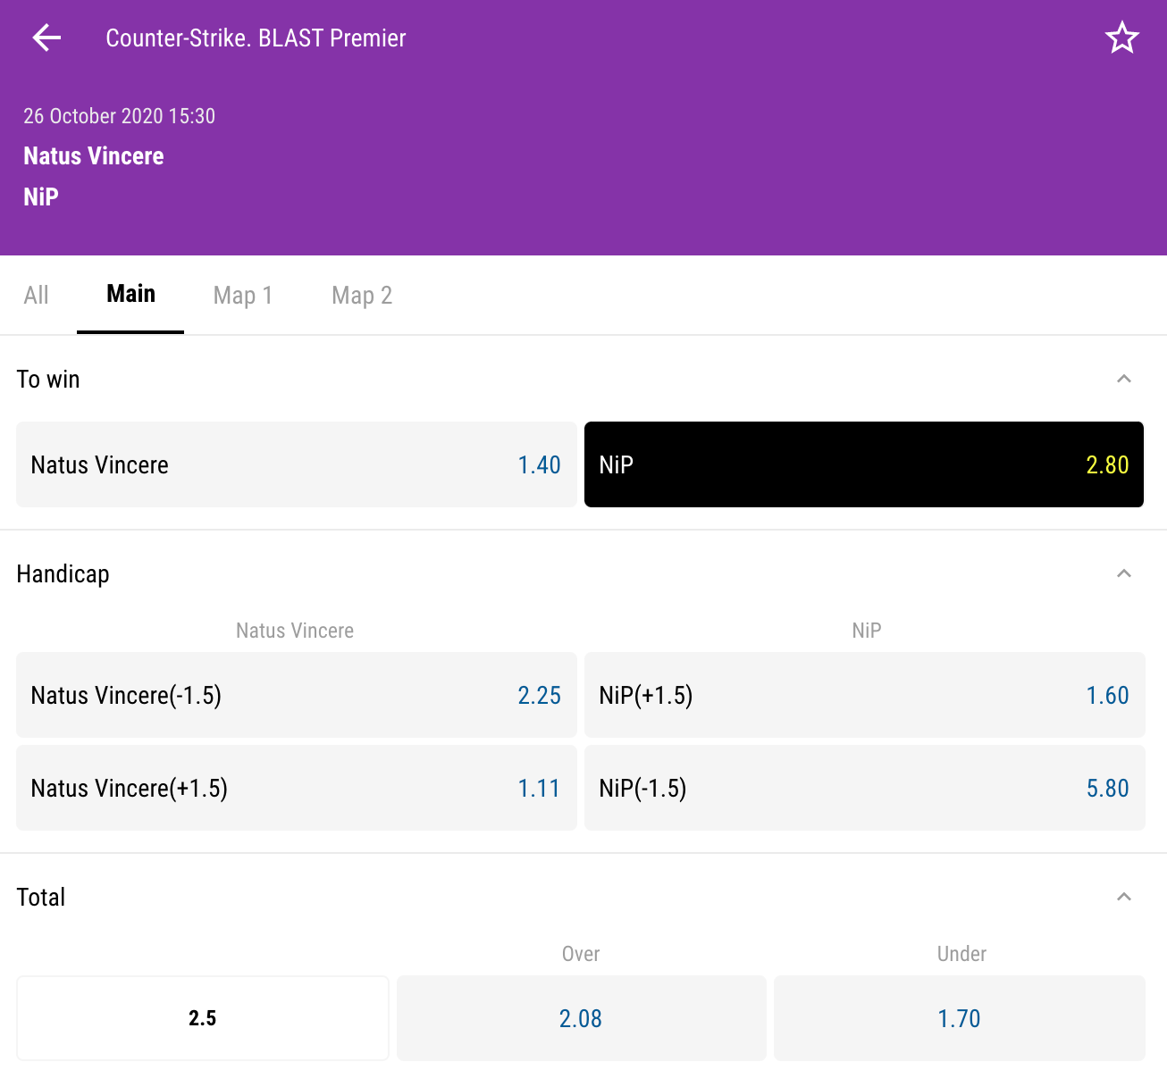Collapse the Handicap section
The height and width of the screenshot is (1070, 1167).
[x=1124, y=573]
